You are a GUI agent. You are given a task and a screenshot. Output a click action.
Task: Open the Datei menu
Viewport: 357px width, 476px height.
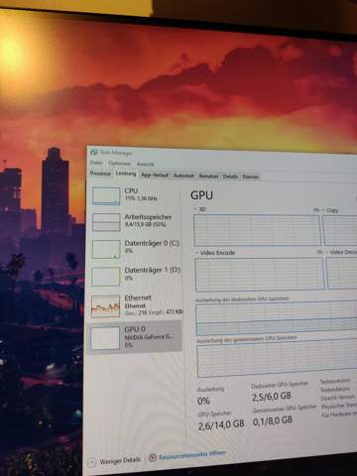[x=96, y=163]
